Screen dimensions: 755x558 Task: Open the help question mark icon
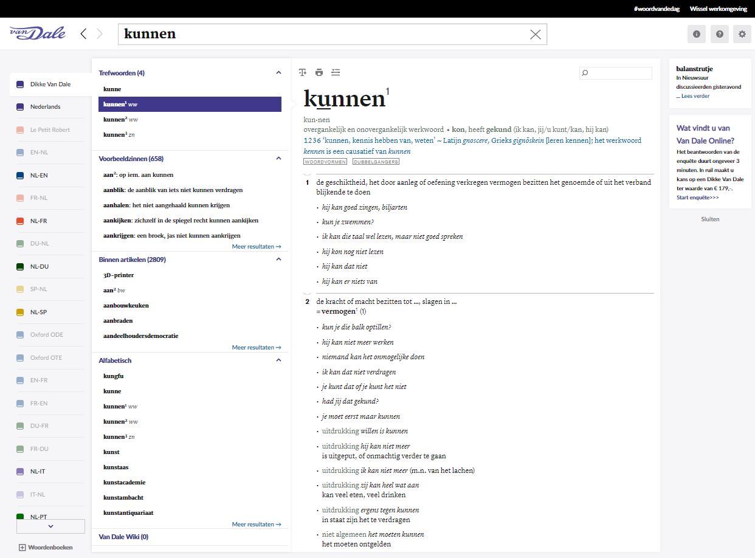coord(719,34)
